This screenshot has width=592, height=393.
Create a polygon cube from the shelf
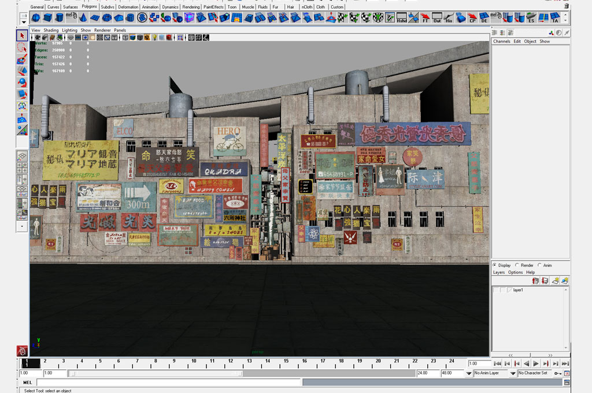47,17
